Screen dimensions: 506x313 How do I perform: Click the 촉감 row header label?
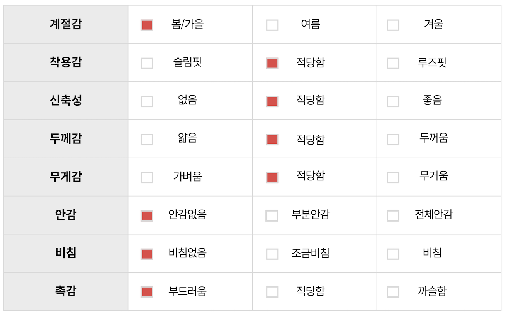coord(66,291)
